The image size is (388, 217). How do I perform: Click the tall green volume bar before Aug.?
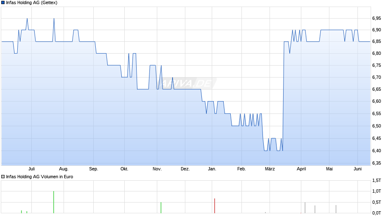pyautogui.click(x=54, y=202)
